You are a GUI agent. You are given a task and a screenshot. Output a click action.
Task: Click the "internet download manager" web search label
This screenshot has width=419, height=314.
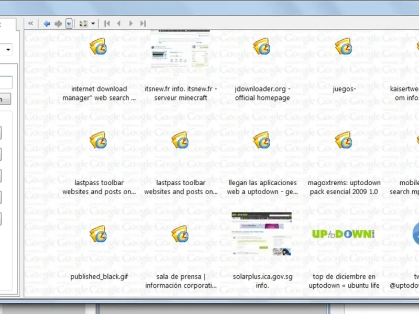coord(99,94)
